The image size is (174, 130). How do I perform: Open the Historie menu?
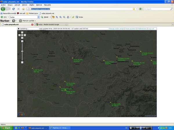25,5
